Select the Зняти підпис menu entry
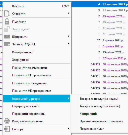Viewport: 128px width, 135px height. pyautogui.click(x=37, y=29)
